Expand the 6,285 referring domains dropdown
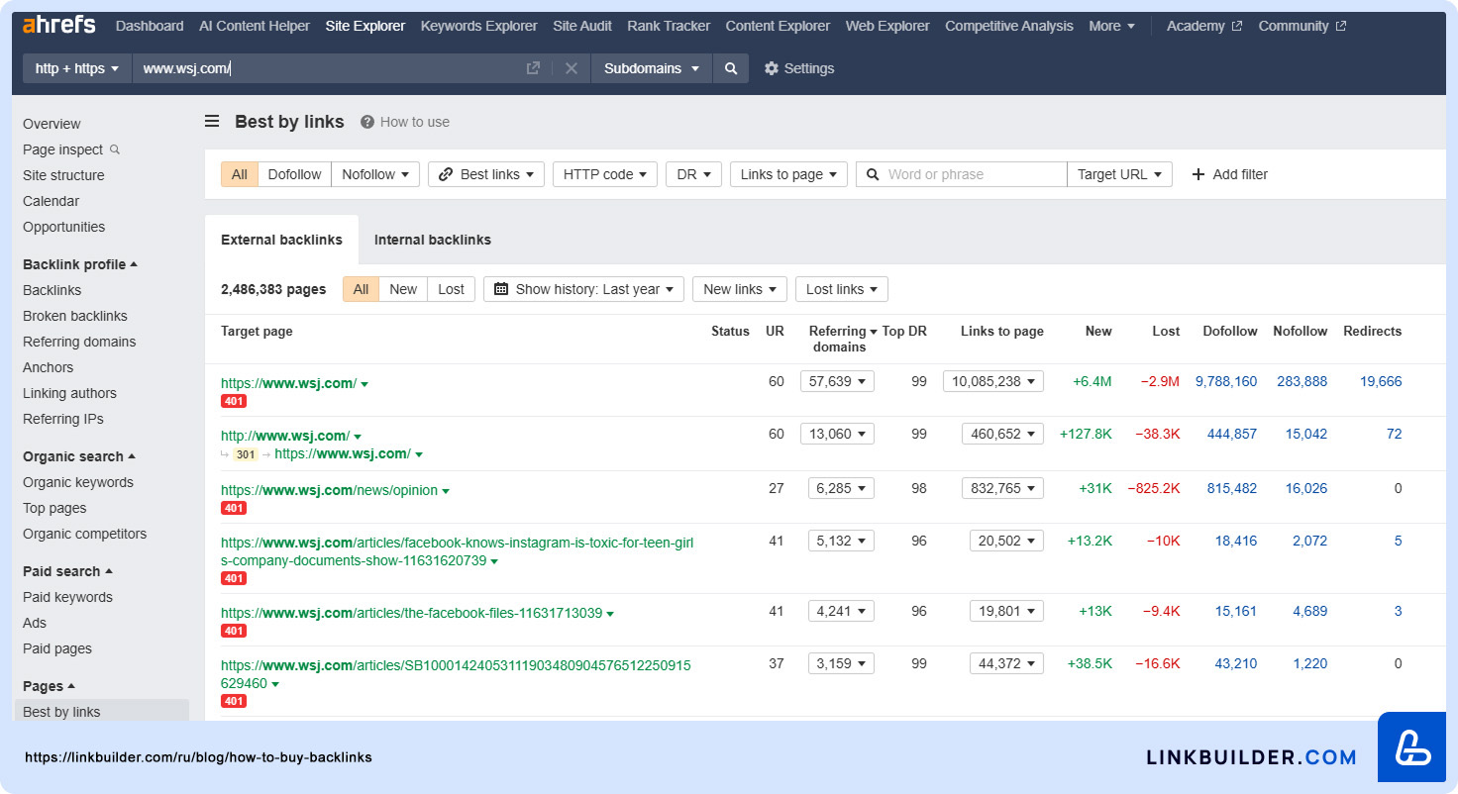The image size is (1458, 794). click(x=841, y=488)
